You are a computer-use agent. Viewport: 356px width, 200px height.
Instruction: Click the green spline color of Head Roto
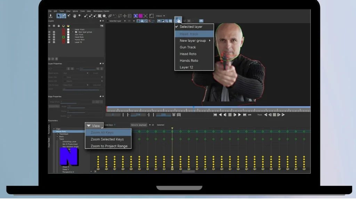[x=63, y=37]
